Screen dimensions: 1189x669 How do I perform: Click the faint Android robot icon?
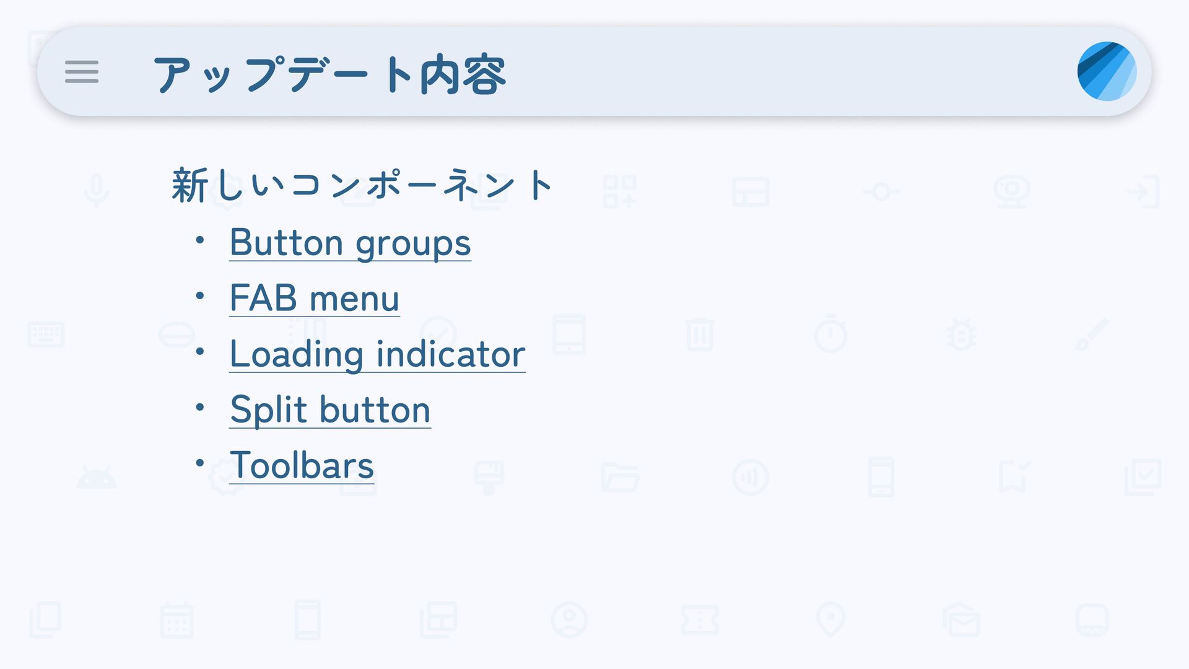coord(96,477)
